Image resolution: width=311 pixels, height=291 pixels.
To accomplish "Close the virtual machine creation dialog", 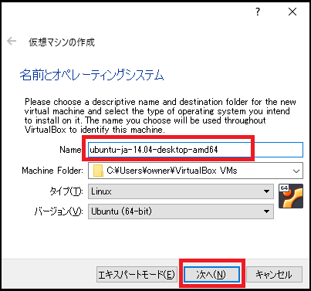I will 292,12.
